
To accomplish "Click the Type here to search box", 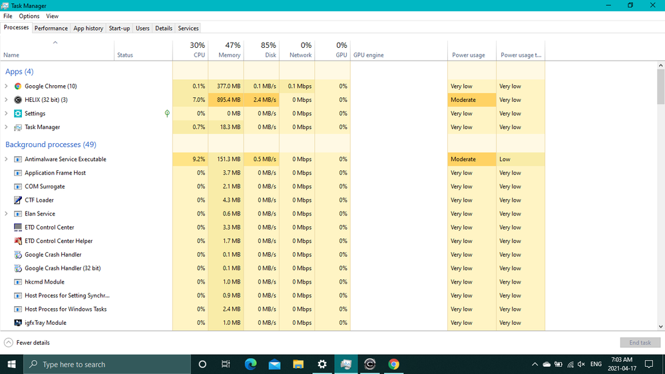I will coord(107,364).
